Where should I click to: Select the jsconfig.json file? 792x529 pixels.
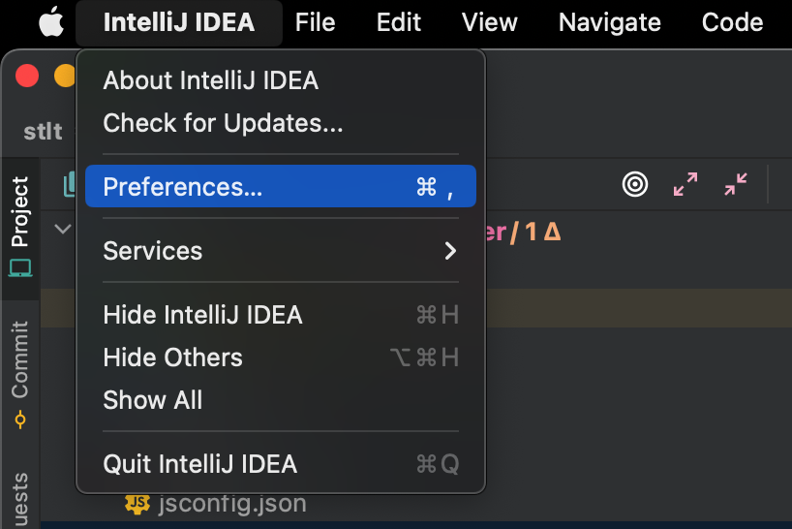231,504
